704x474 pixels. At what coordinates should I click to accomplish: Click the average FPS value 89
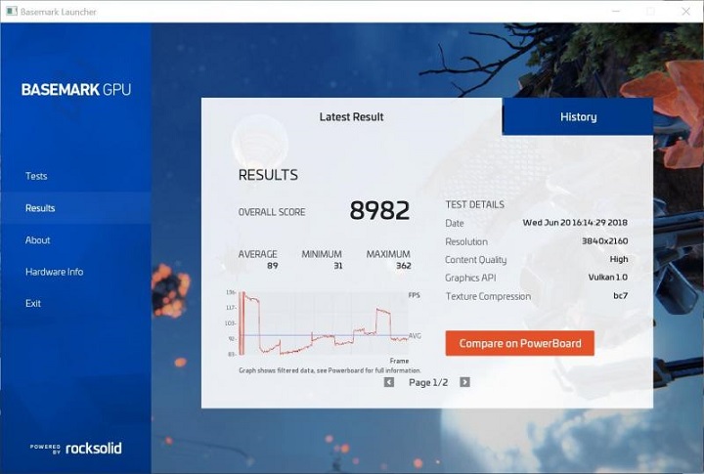tap(273, 266)
